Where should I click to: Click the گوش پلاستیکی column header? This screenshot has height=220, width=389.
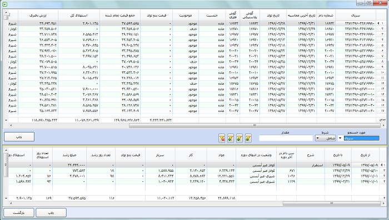[x=250, y=16]
